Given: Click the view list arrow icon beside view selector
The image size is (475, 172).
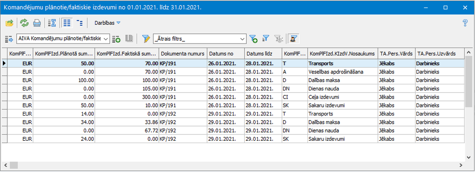Looking at the screenshot, I should coord(9,39).
